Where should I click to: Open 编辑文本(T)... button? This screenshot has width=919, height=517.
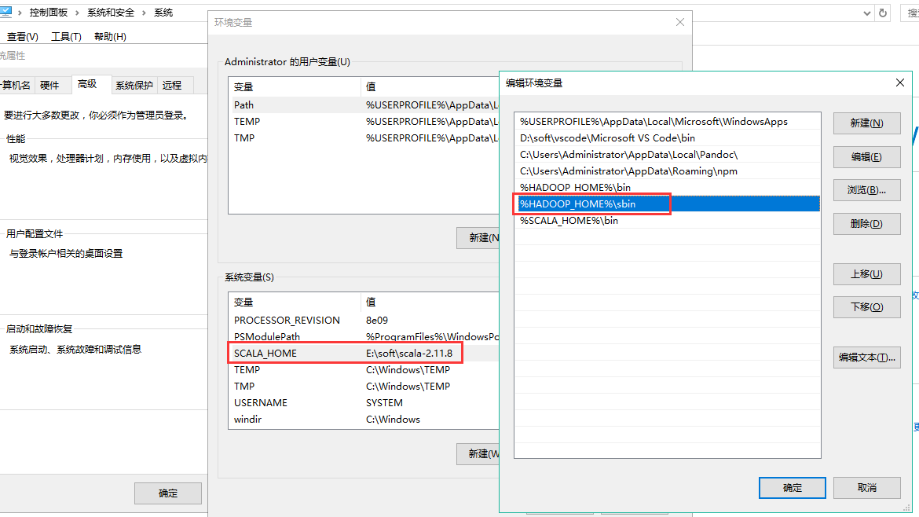click(866, 357)
